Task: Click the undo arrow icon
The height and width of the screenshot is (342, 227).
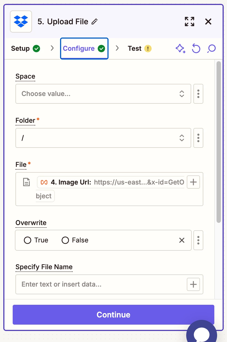Action: (196, 49)
